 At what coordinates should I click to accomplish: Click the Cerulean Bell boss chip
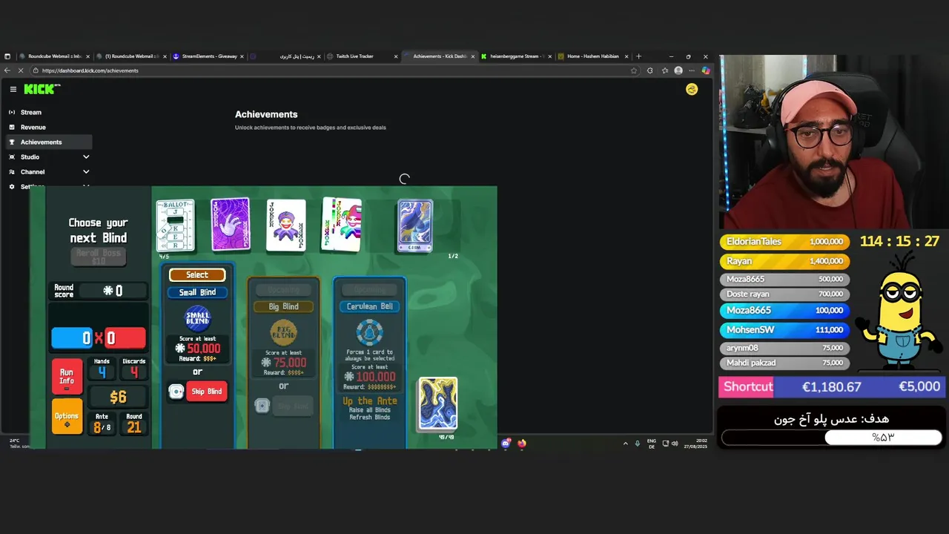tap(369, 332)
